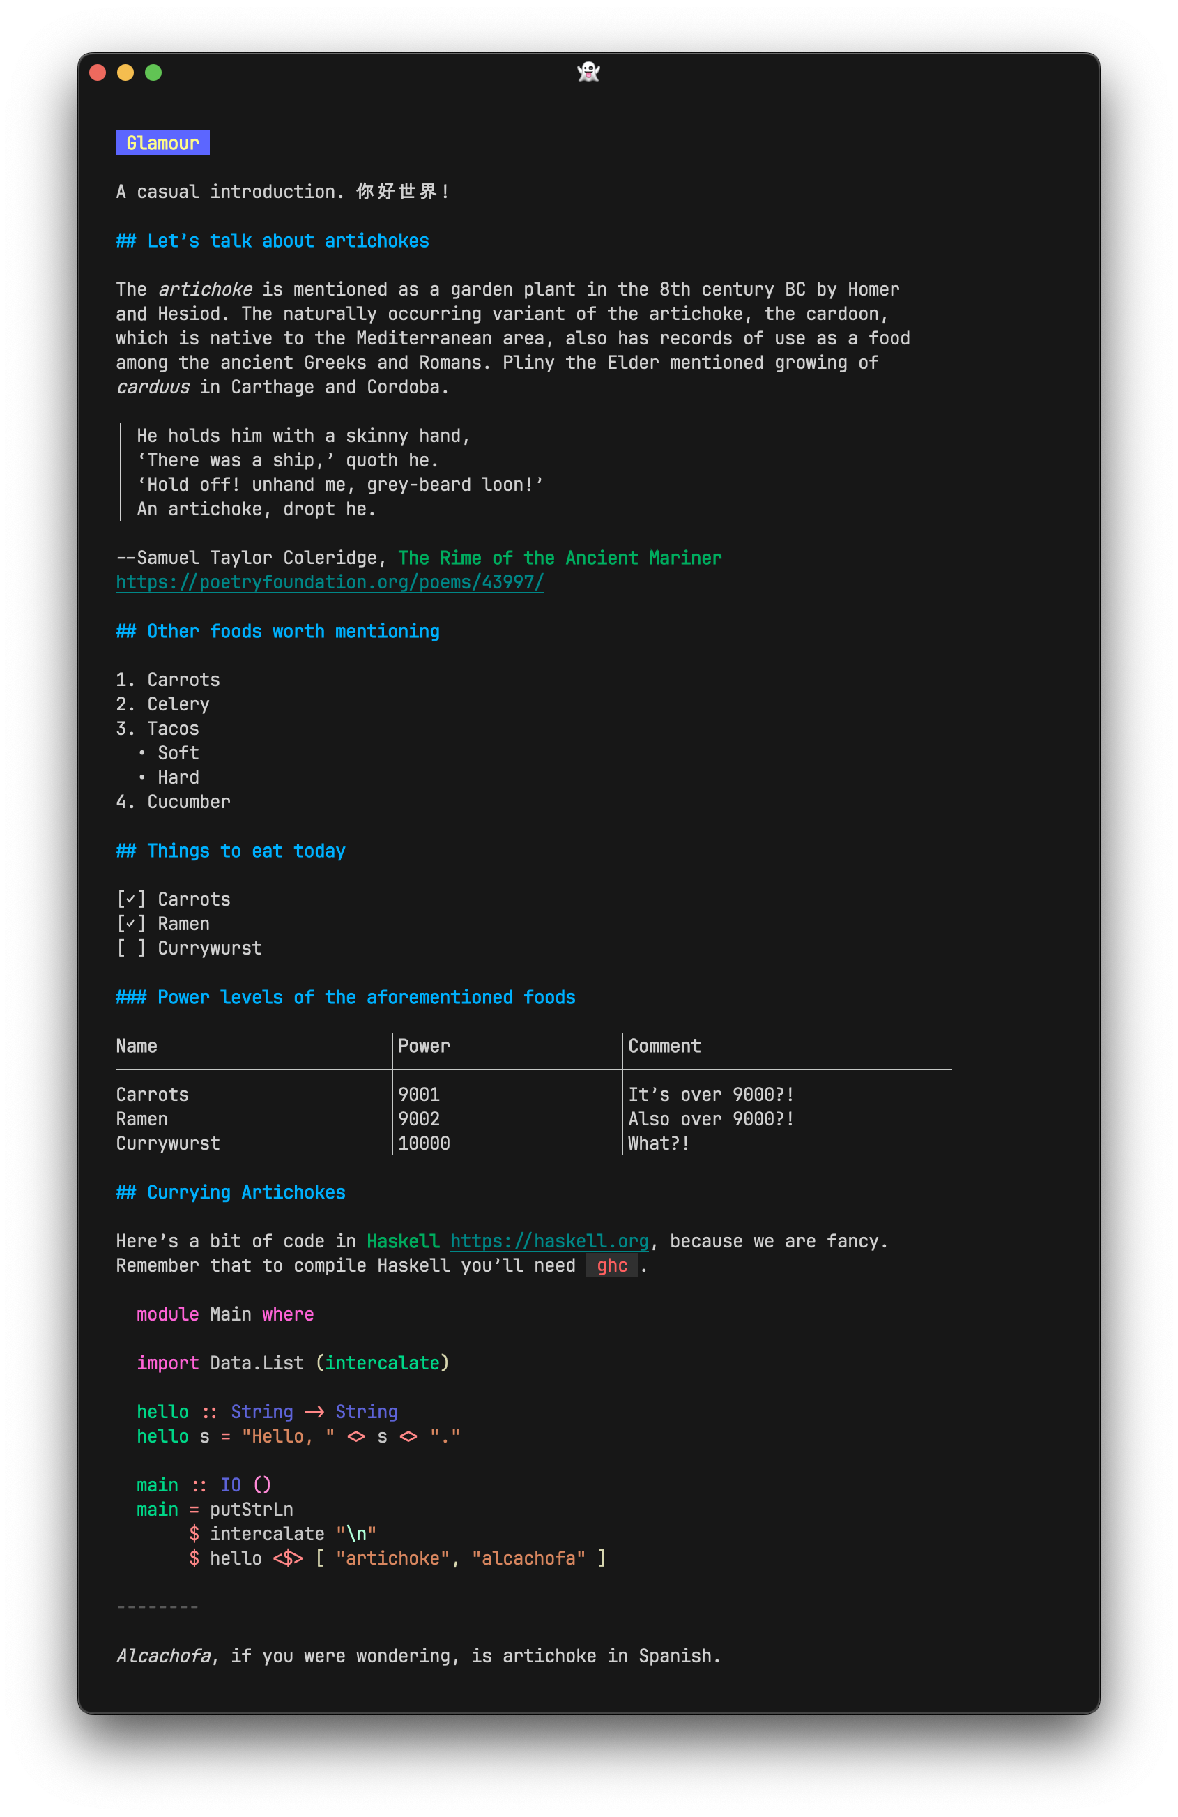Click 'Ramen' in the table Name column
The width and height of the screenshot is (1178, 1817).
tap(142, 1119)
